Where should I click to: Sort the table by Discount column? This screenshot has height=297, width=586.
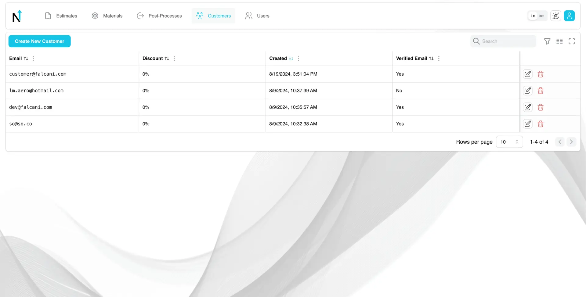[167, 59]
